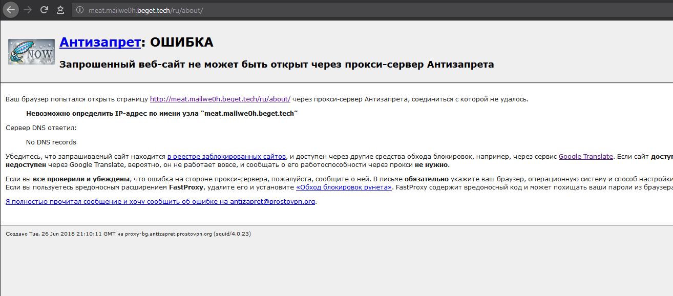Open the «Обход блокировок рунета» link
This screenshot has width=673, height=296.
[344, 187]
